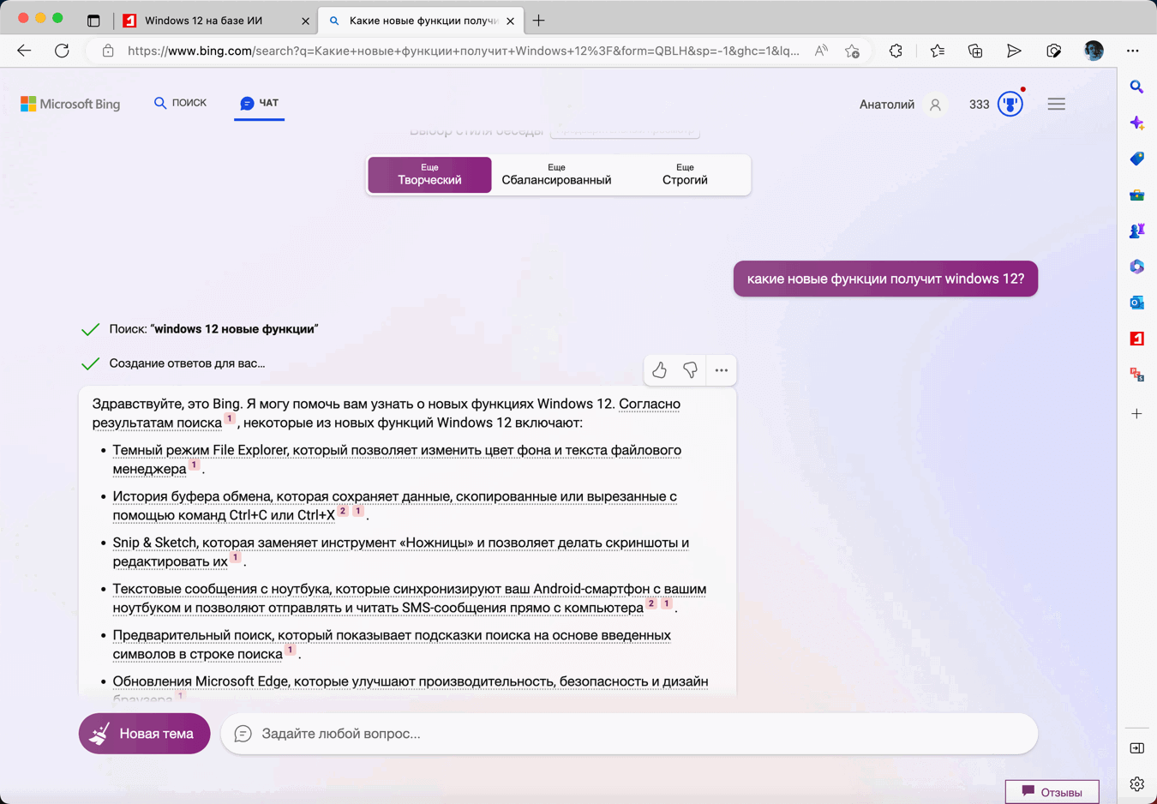
Task: Click the Новая тема button
Action: click(x=144, y=734)
